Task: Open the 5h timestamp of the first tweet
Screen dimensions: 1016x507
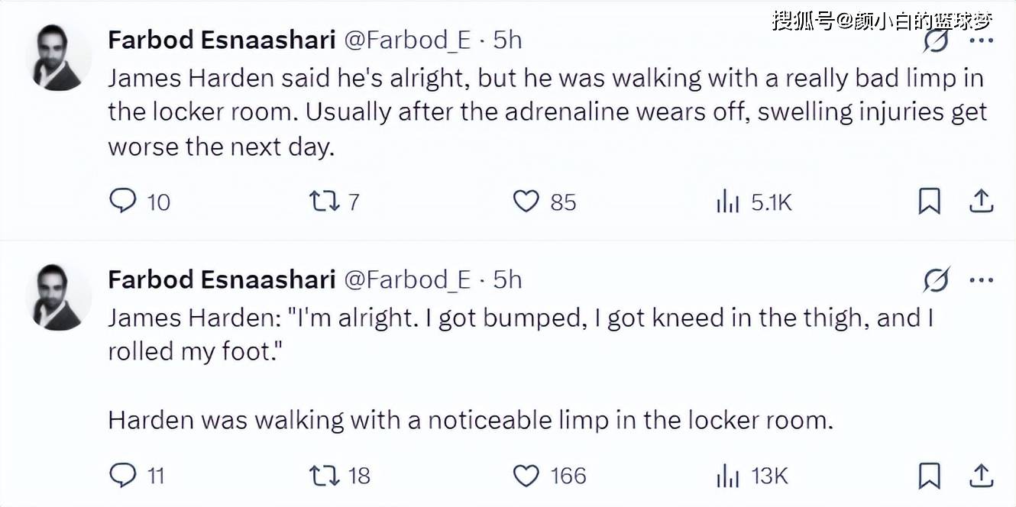Action: click(507, 40)
